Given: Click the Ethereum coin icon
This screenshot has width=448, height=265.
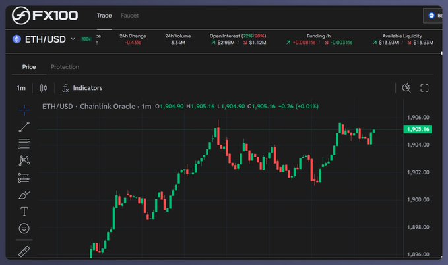Looking at the screenshot, I should pyautogui.click(x=17, y=39).
